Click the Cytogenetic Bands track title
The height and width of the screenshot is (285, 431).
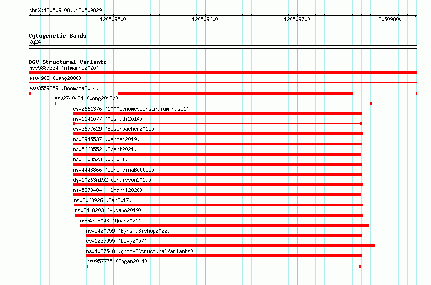click(58, 36)
